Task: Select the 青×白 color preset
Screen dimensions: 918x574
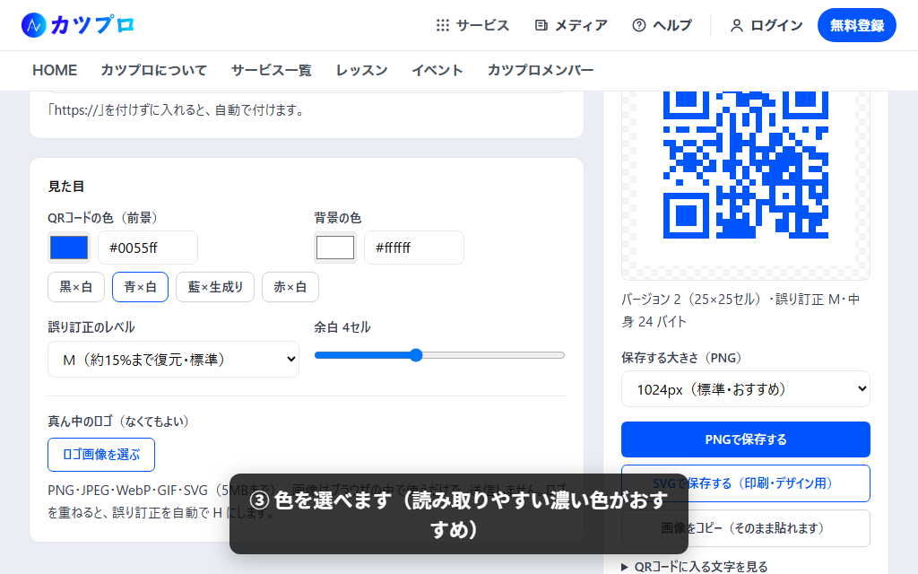Action: tap(140, 287)
